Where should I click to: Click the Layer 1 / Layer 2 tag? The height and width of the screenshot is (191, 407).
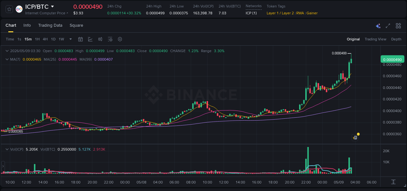click(280, 13)
